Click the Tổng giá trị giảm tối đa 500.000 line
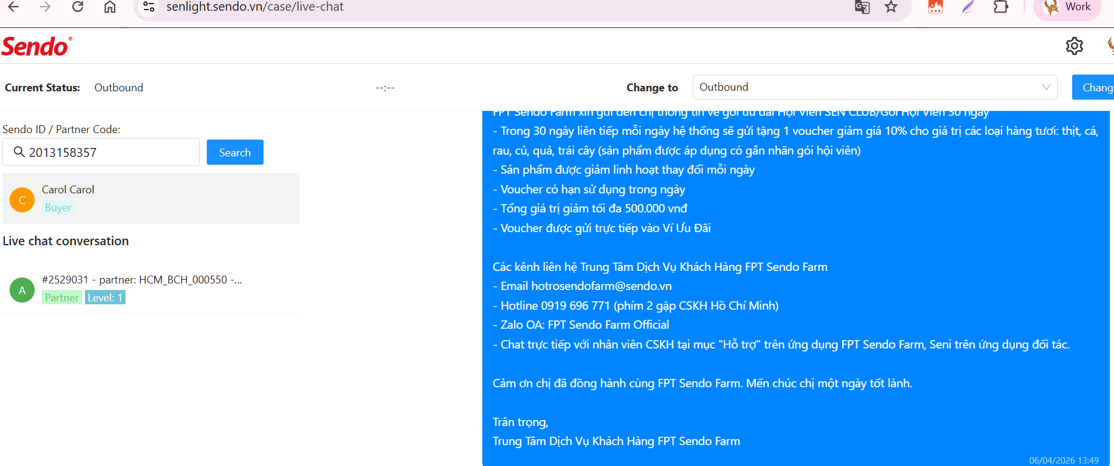 click(x=590, y=208)
